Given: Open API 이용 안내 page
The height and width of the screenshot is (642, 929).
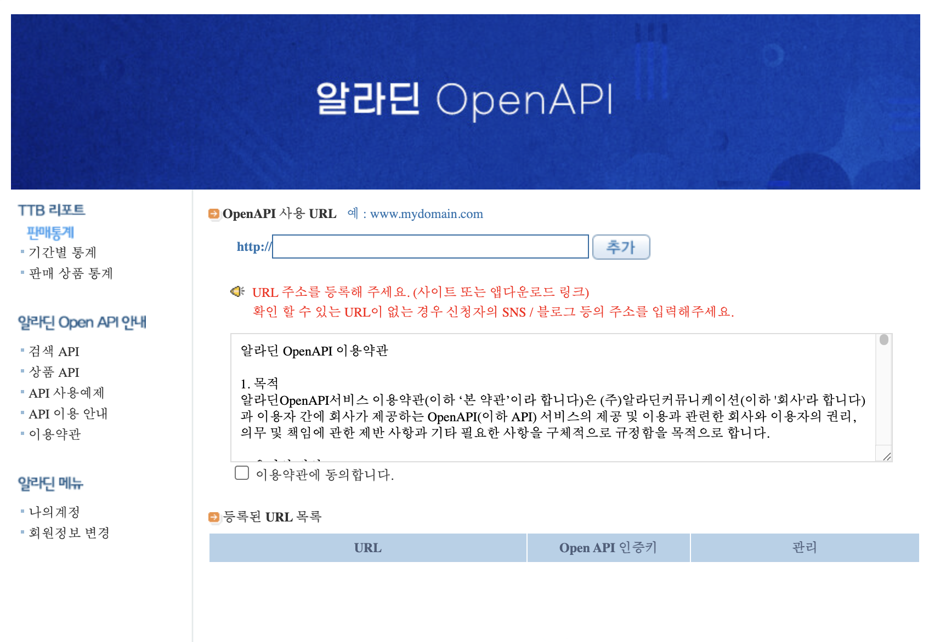Looking at the screenshot, I should point(68,414).
